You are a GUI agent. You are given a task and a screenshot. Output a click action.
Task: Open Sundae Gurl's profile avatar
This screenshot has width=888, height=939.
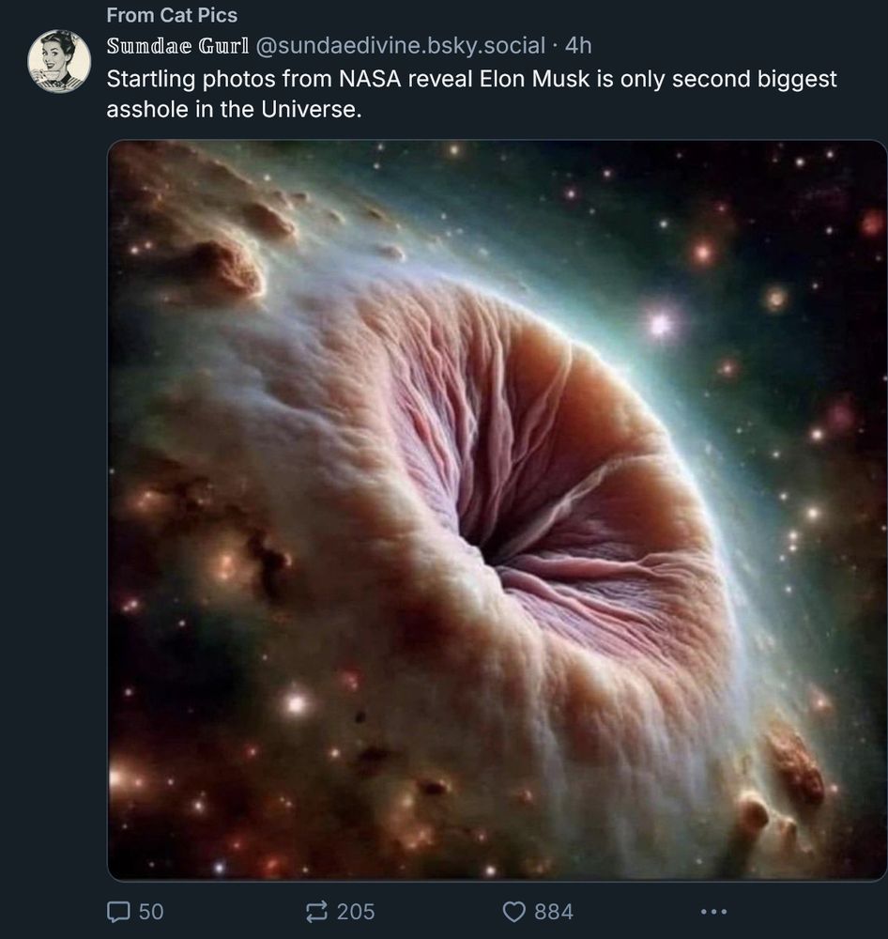[59, 61]
